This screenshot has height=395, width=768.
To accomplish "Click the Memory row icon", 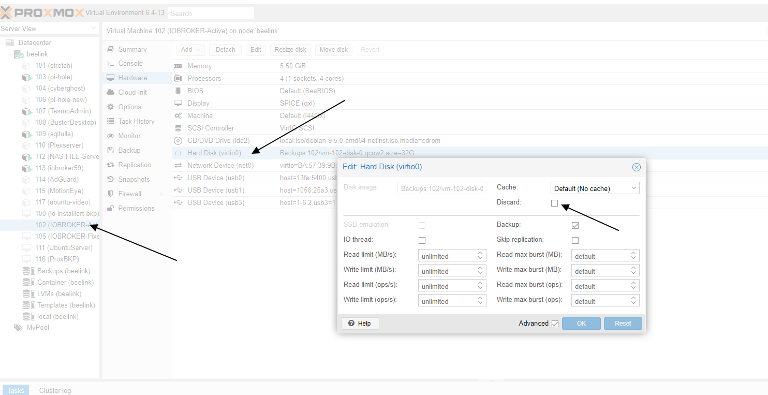I will (x=178, y=66).
